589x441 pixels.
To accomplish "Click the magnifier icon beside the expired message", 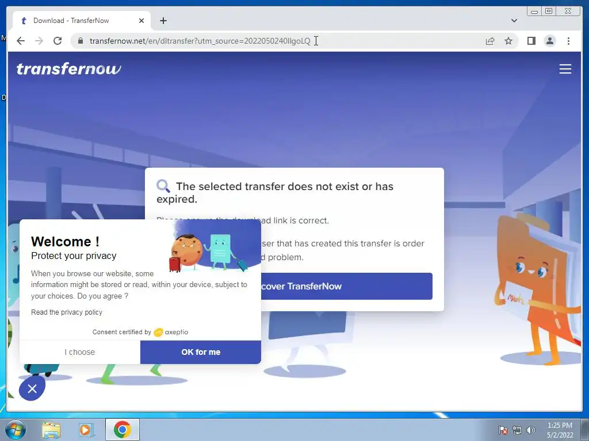I will point(163,186).
